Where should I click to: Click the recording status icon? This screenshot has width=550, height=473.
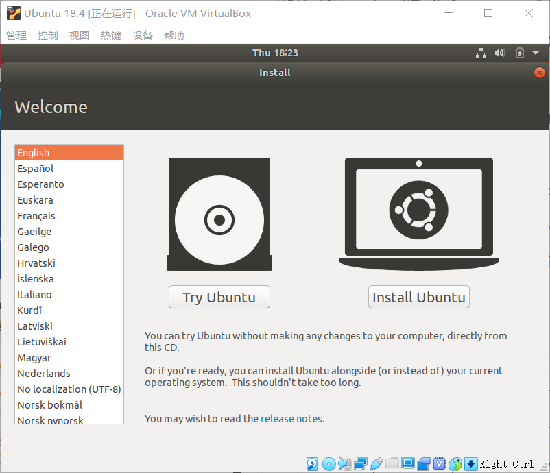(x=423, y=464)
